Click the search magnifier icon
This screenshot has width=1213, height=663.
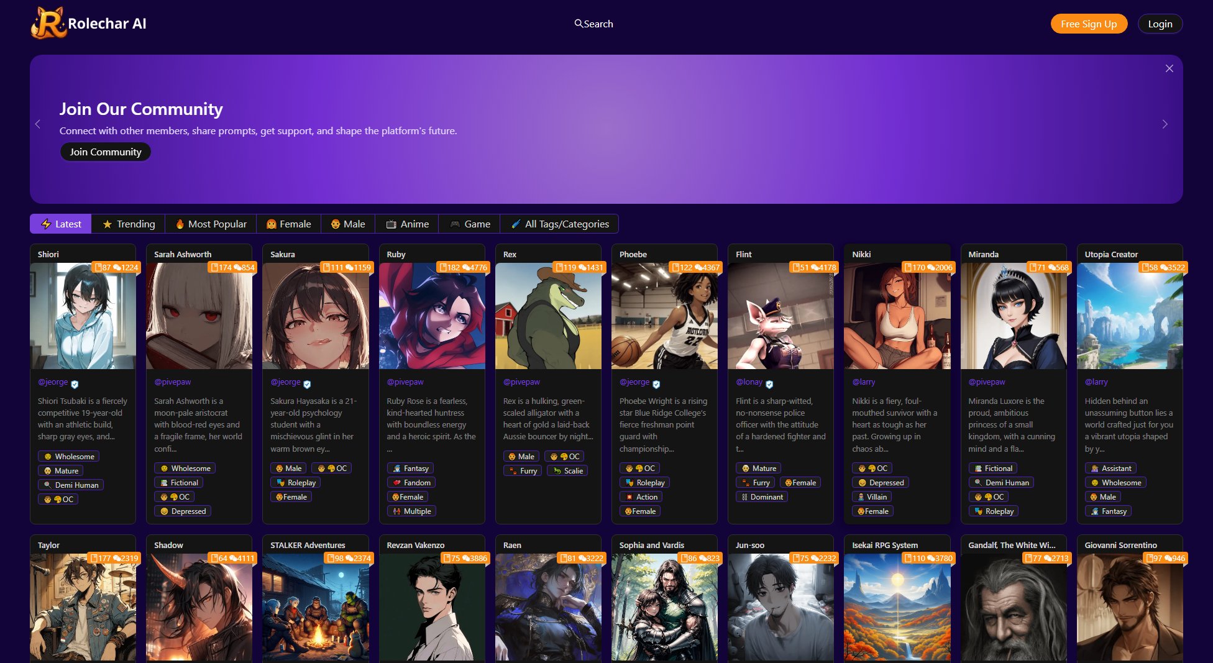coord(578,24)
